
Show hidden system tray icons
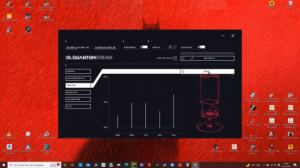pyautogui.click(x=264, y=165)
